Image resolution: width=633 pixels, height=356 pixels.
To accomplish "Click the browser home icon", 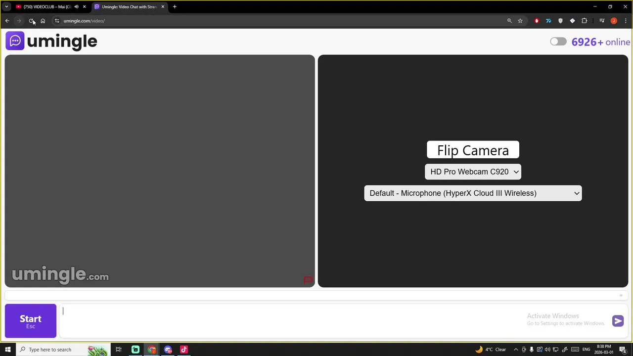I will pos(43,21).
